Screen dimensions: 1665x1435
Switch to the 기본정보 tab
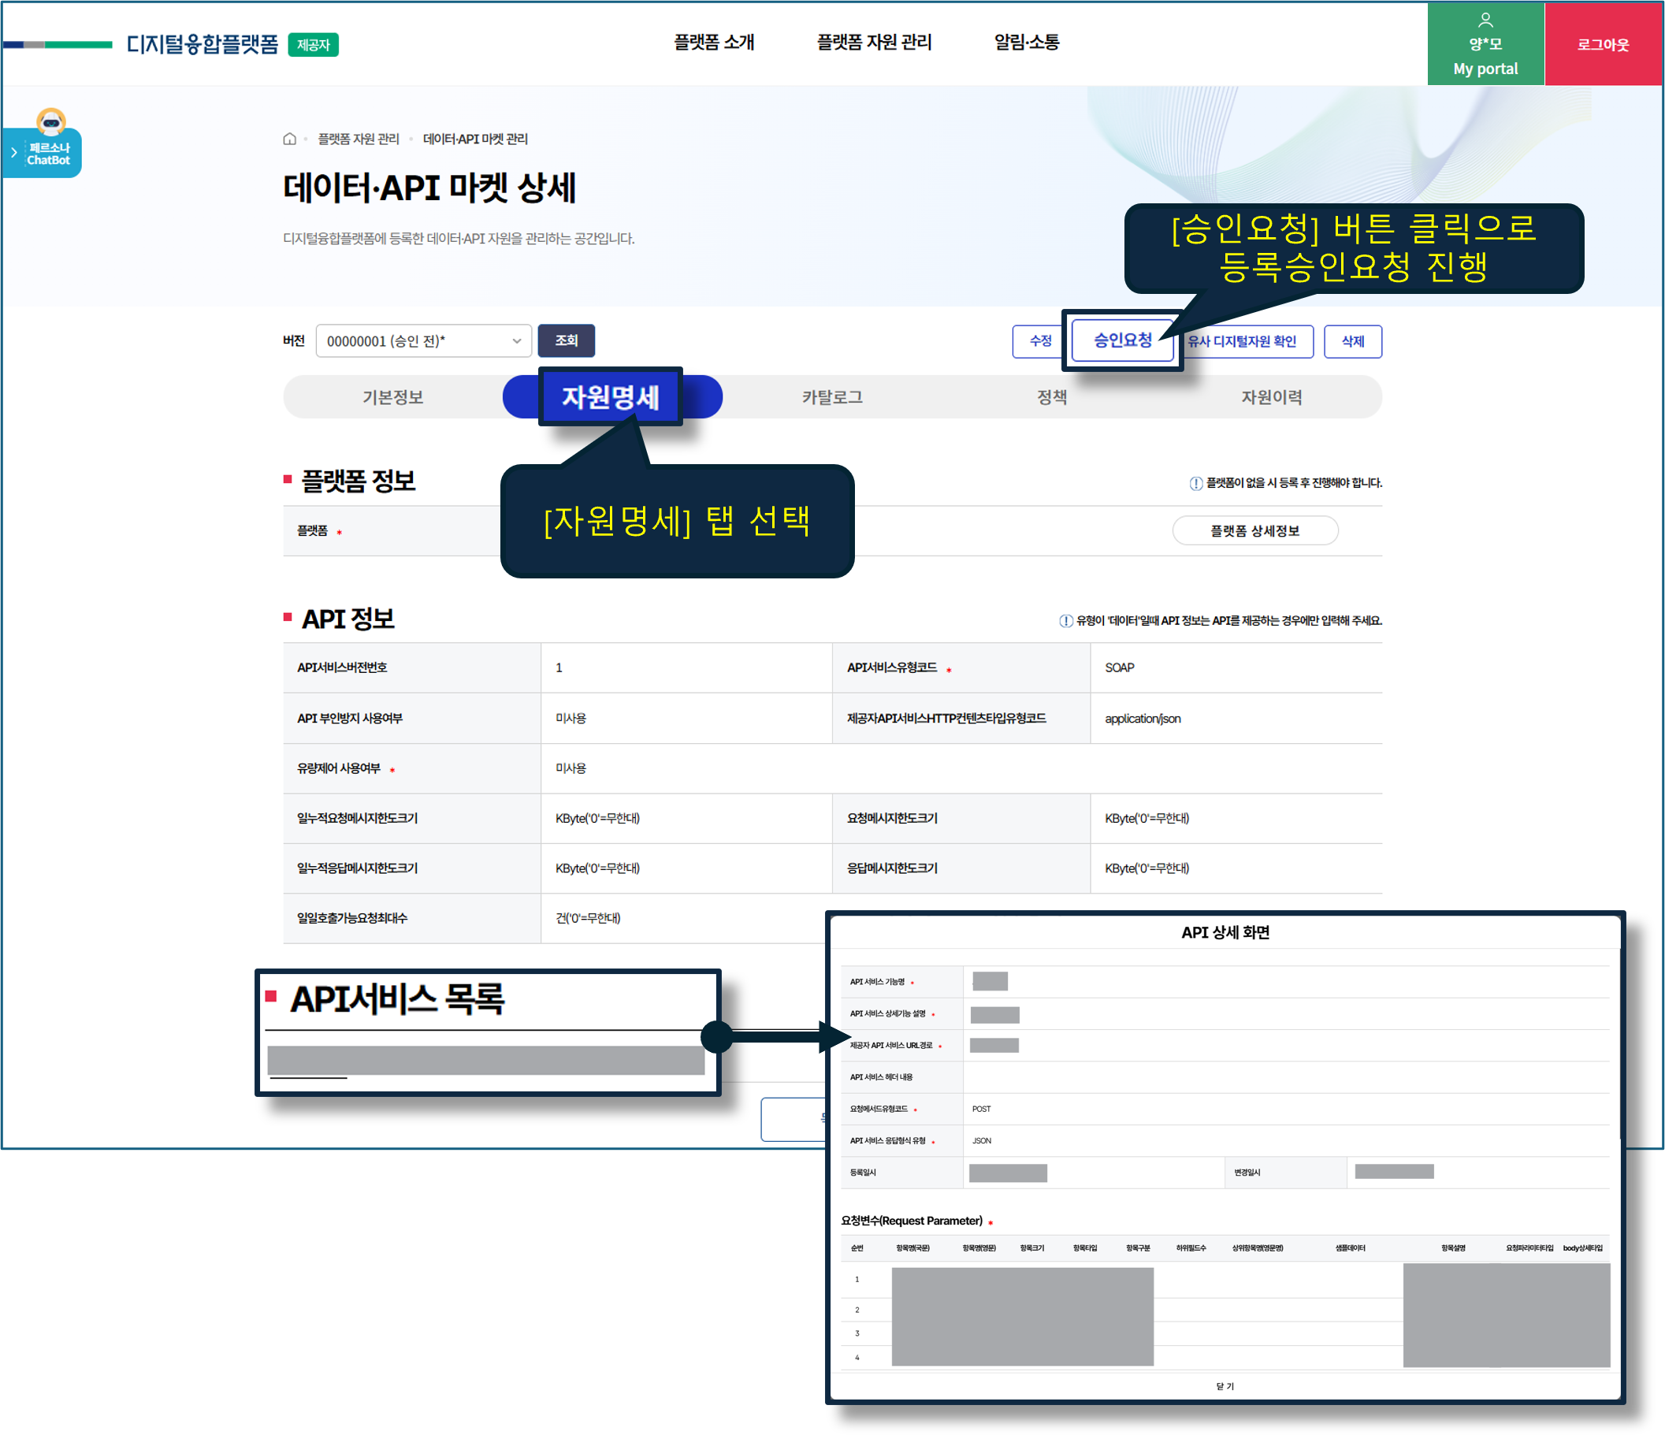point(393,397)
